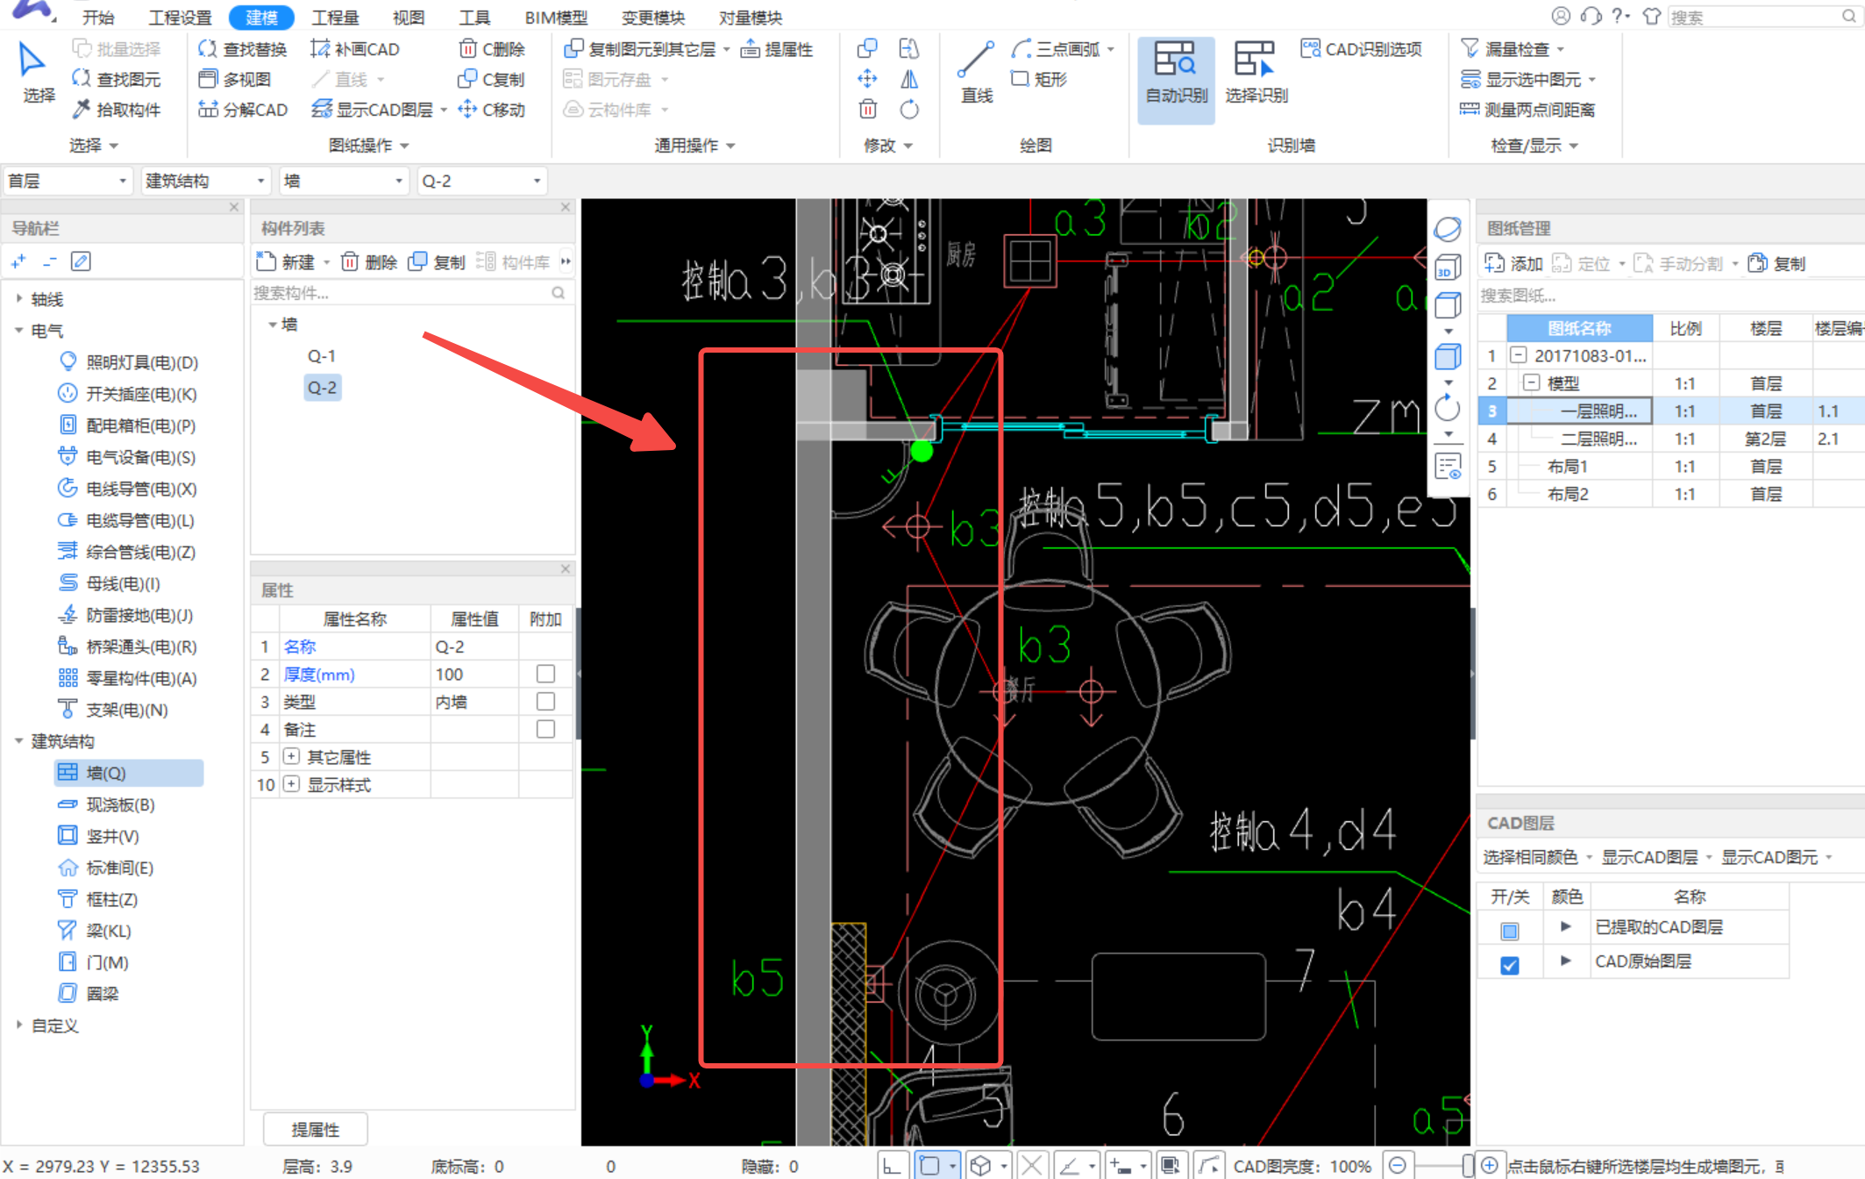Activate the 选择 arrow tool
Viewport: 1865px width, 1179px height.
(38, 72)
